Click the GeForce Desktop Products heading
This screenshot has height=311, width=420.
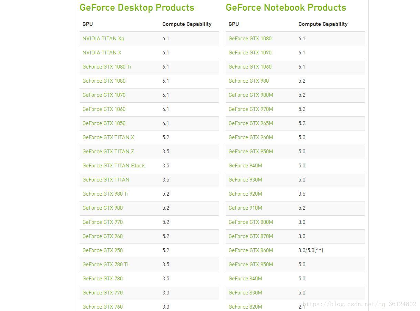point(137,8)
